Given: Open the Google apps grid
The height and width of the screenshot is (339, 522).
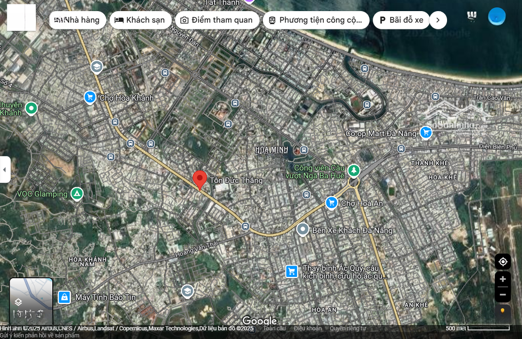Looking at the screenshot, I should click(x=472, y=16).
